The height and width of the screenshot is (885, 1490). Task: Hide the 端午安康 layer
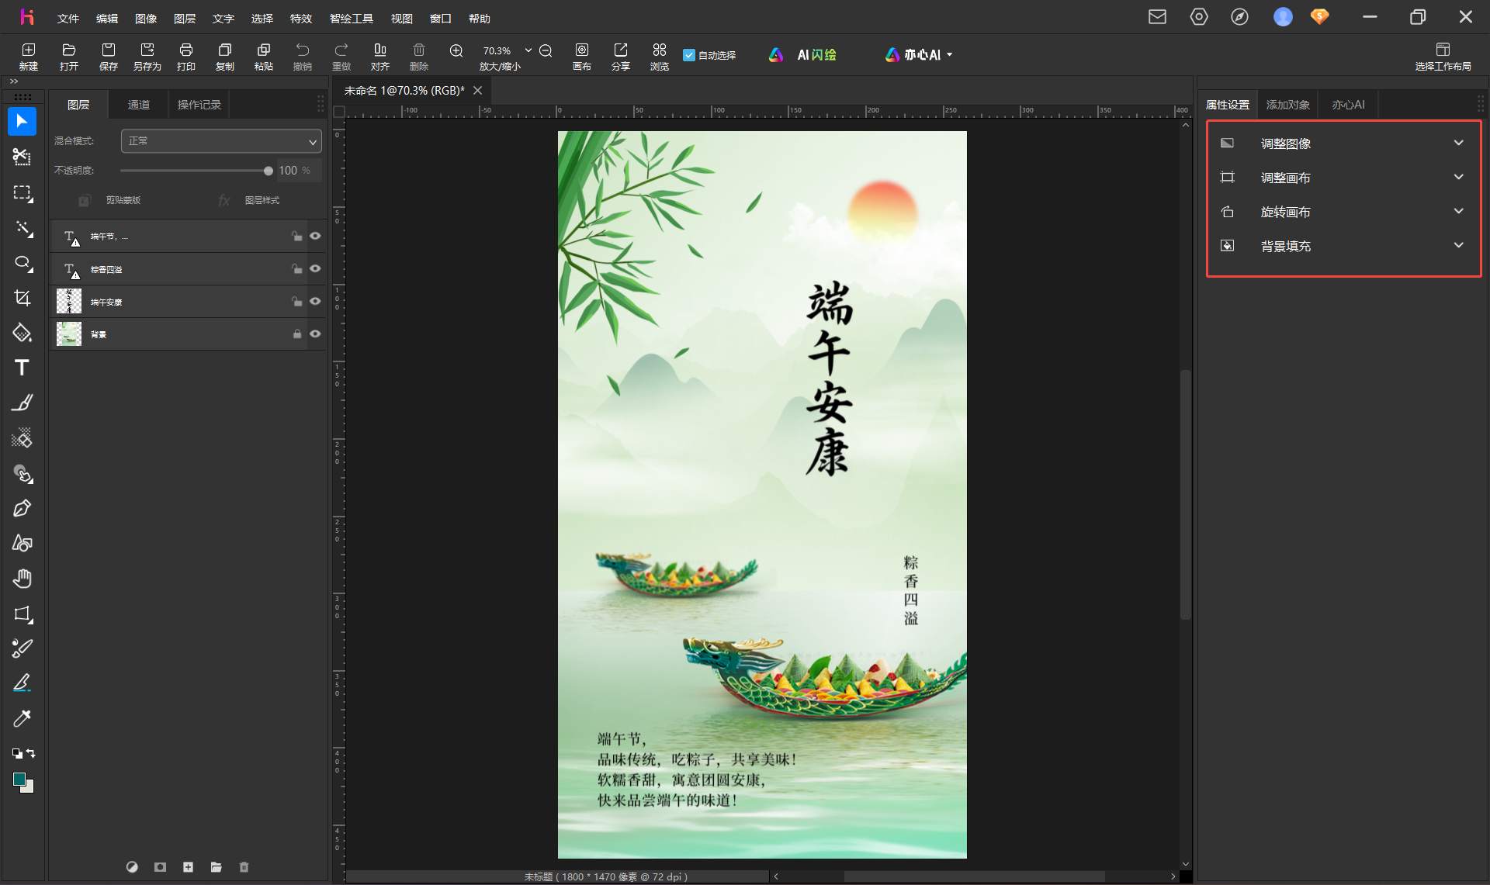click(x=315, y=301)
